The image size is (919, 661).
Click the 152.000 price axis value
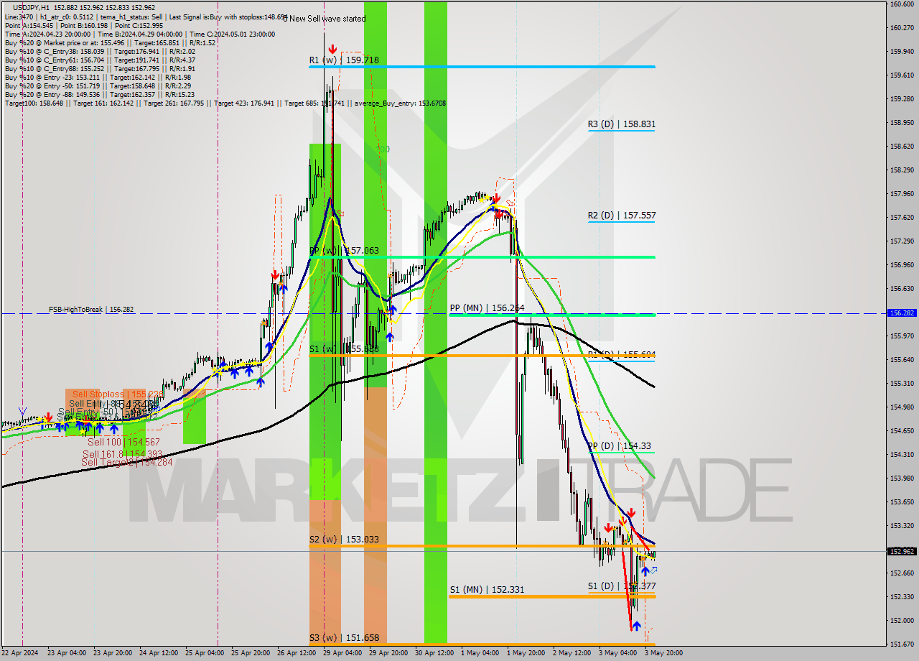point(902,621)
